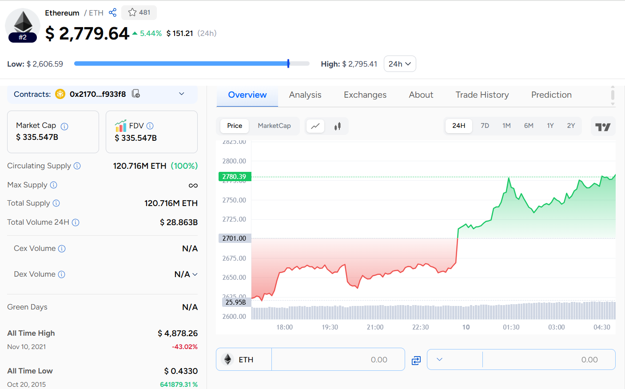Click the $ 28.863B total volume value
Screen dimensions: 625x389
(179, 222)
